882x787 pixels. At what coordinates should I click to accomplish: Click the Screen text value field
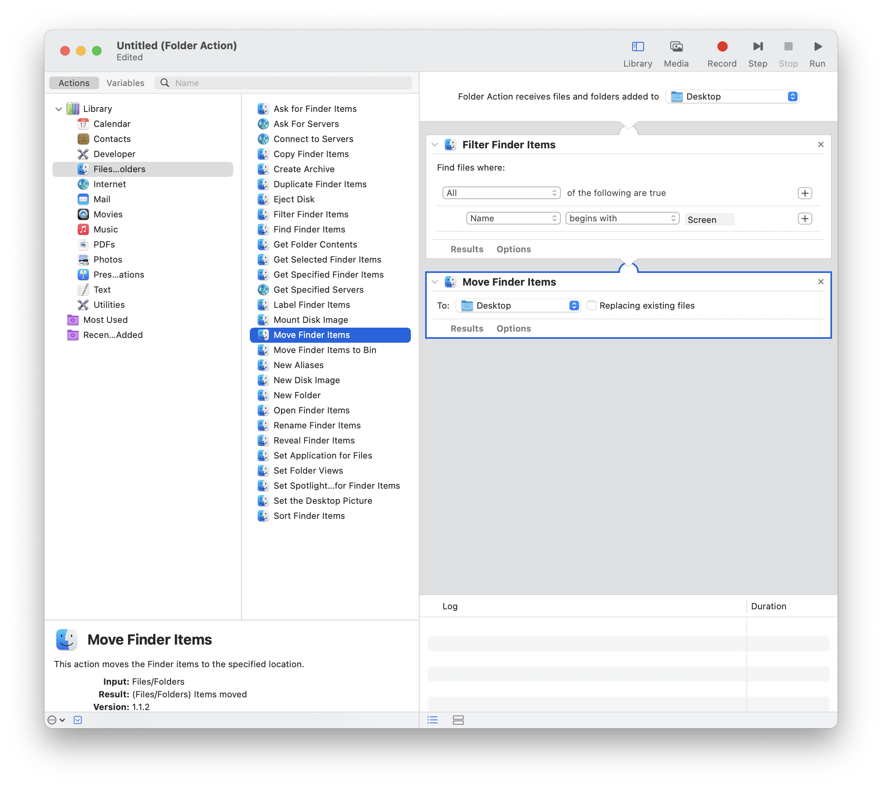(709, 220)
